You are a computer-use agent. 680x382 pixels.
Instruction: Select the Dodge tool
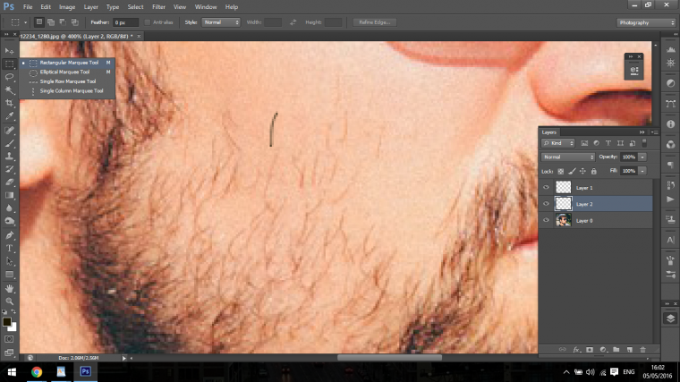(x=9, y=221)
